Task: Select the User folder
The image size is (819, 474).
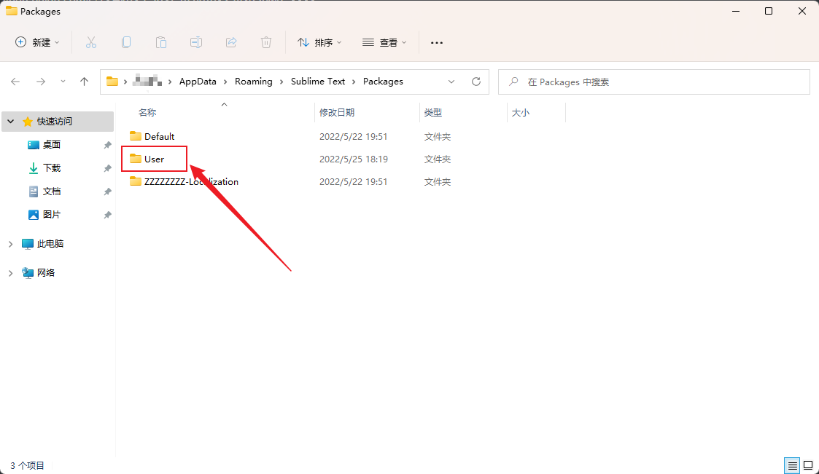Action: (x=154, y=159)
